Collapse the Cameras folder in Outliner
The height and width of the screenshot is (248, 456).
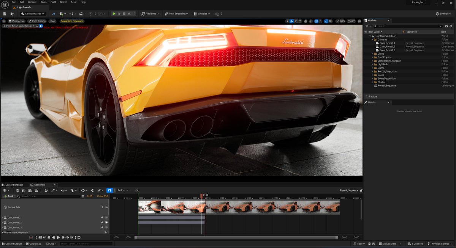(372, 39)
